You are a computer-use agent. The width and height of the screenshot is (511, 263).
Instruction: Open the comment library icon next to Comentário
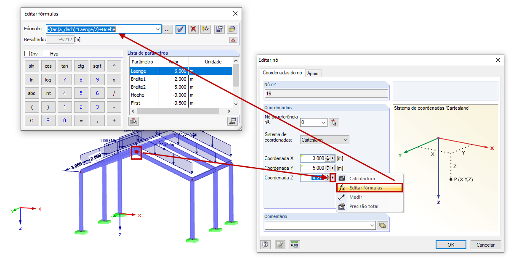pos(382,225)
